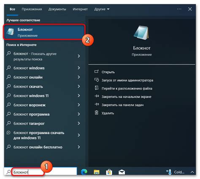Switch to the Интернет tab
The height and width of the screenshot is (179, 200).
tap(80, 9)
